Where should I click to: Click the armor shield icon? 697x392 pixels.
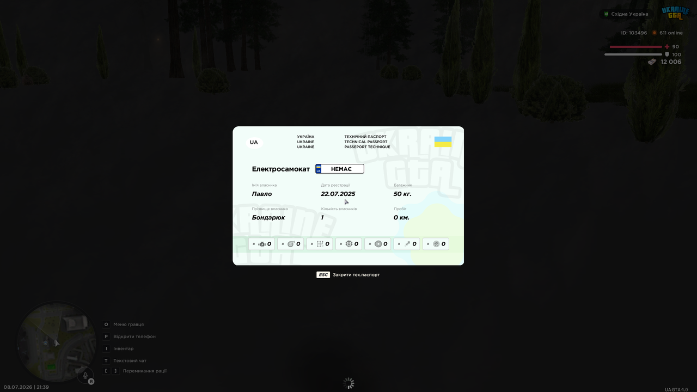[x=667, y=54]
